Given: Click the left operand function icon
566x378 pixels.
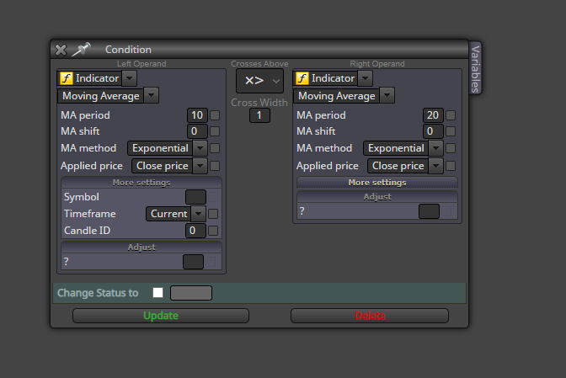Looking at the screenshot, I should pyautogui.click(x=67, y=78).
